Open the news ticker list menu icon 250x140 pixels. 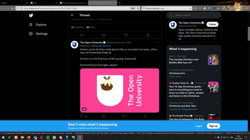tap(1, 133)
